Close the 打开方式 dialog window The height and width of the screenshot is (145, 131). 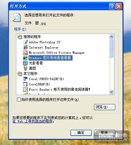point(119,6)
